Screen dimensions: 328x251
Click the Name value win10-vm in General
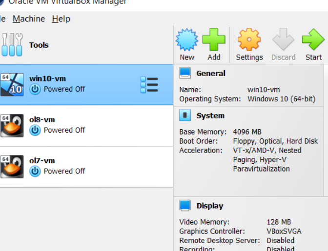coord(264,90)
